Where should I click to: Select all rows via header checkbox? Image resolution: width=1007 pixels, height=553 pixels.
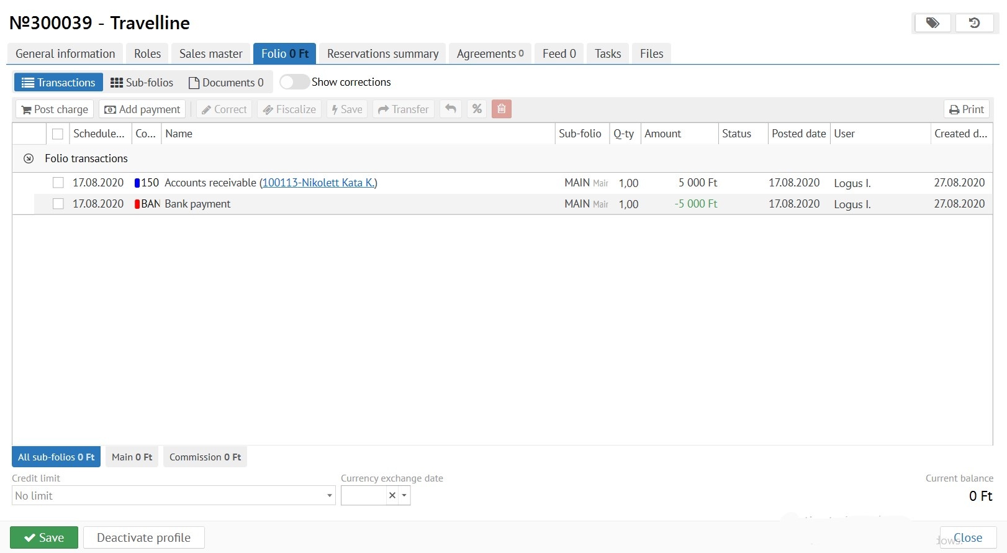click(58, 134)
